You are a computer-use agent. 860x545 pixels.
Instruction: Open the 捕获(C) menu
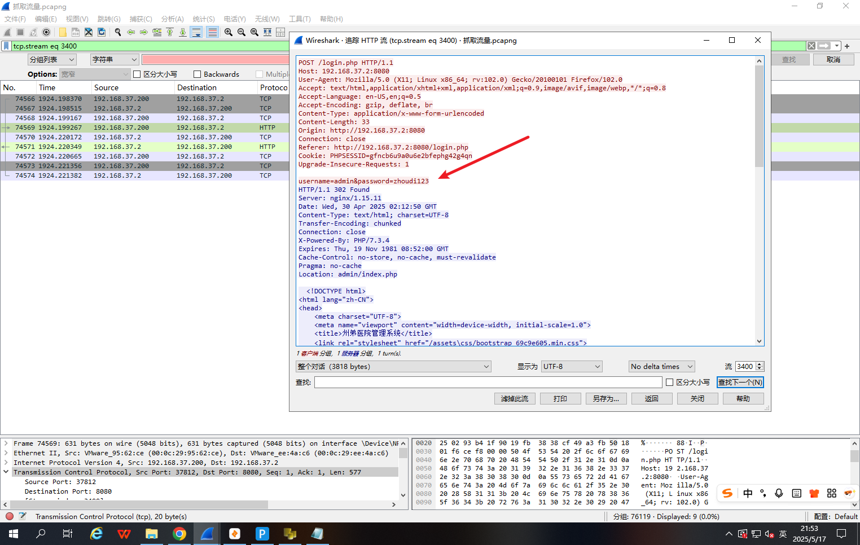141,19
